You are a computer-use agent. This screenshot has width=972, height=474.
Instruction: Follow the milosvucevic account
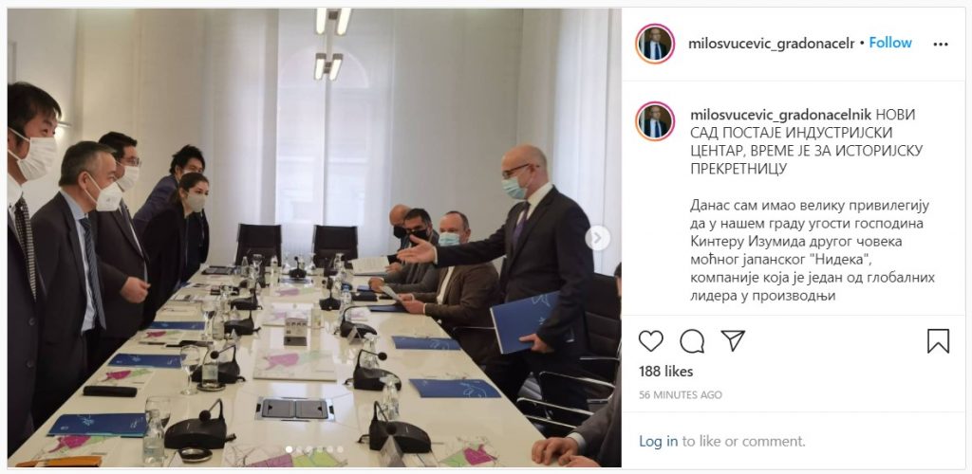point(890,43)
